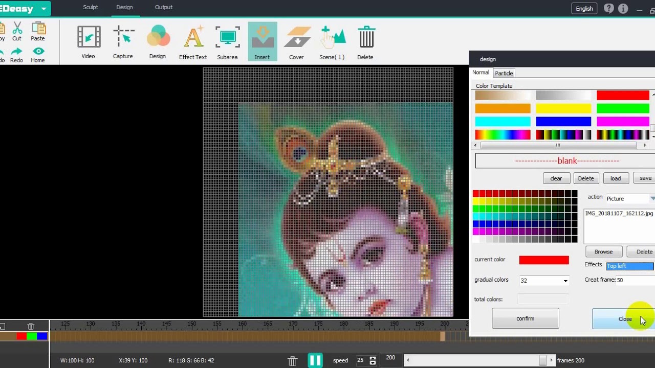This screenshot has height=368, width=655.
Task: Expand the Effects Top left dropdown
Action: tap(630, 266)
